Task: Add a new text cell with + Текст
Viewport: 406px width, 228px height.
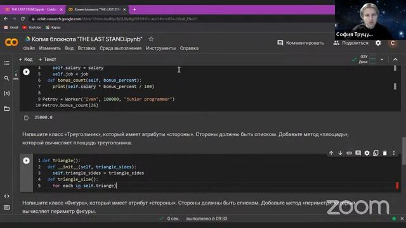Action: [x=47, y=60]
